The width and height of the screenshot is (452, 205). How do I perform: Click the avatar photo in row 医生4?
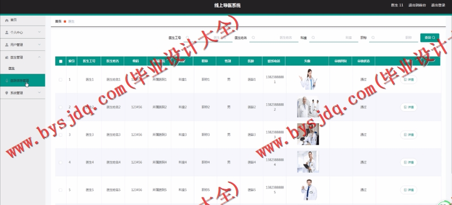pos(308,162)
